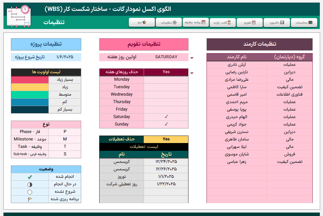Select department فناوری اطلاعات cell
323x216 pixels.
289,94
